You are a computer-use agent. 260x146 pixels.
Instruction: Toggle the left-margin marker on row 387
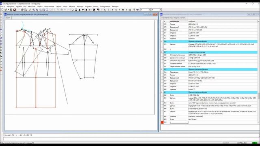click(162, 52)
